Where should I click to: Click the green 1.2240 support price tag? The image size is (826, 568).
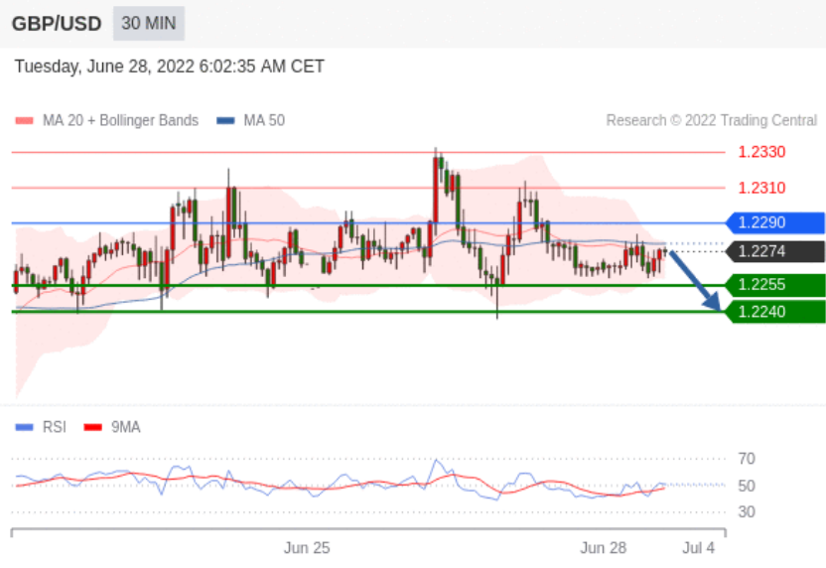click(x=775, y=312)
